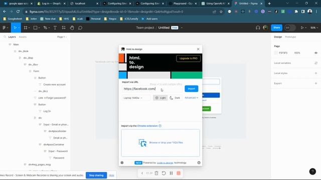
Task: Select the Create new account text layer
Action: [55, 84]
